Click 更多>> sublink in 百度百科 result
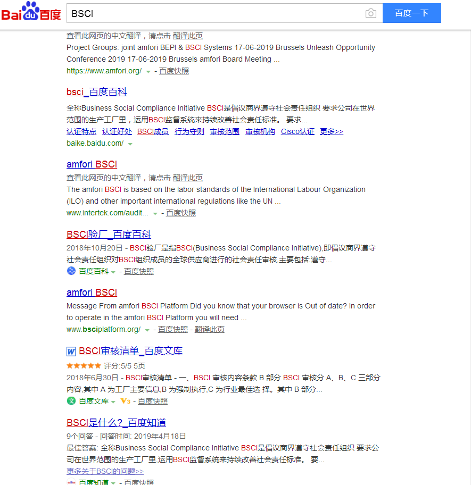The width and height of the screenshot is (471, 485). pyautogui.click(x=332, y=131)
